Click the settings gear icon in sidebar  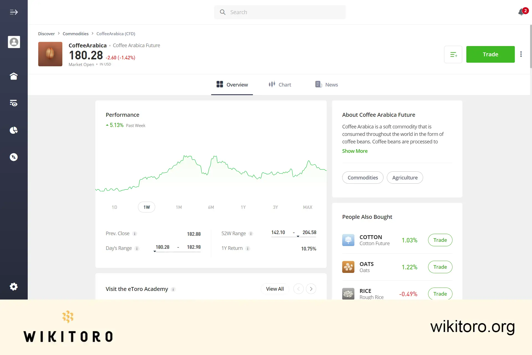(x=14, y=286)
